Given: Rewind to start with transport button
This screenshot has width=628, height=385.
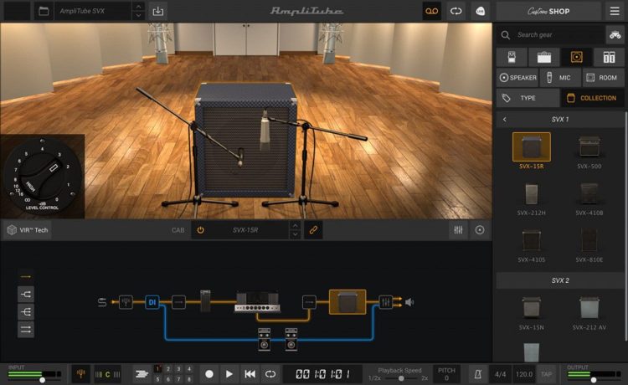Looking at the screenshot, I should click(x=250, y=374).
